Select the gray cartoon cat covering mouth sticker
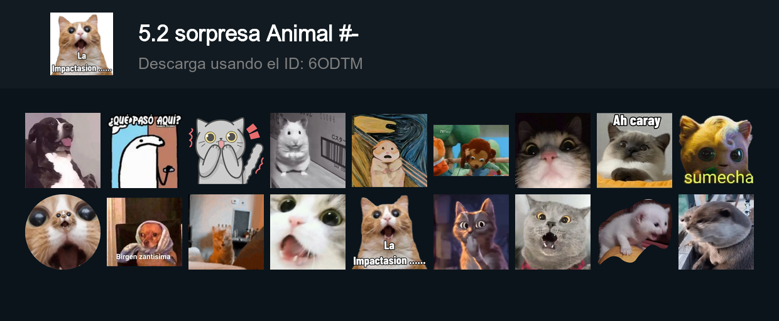779x321 pixels. pyautogui.click(x=226, y=150)
